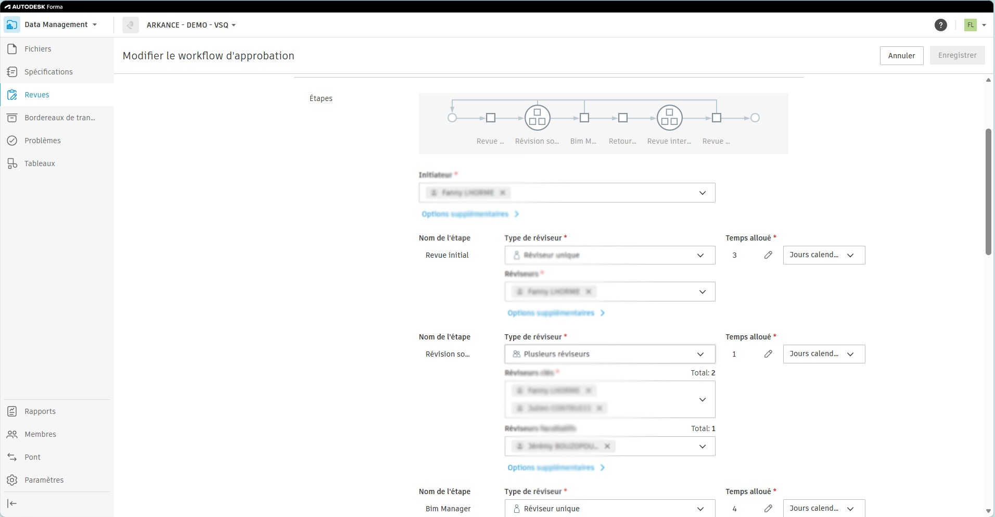Click the Autodesk Forma logo
This screenshot has height=517, width=995.
pyautogui.click(x=34, y=7)
